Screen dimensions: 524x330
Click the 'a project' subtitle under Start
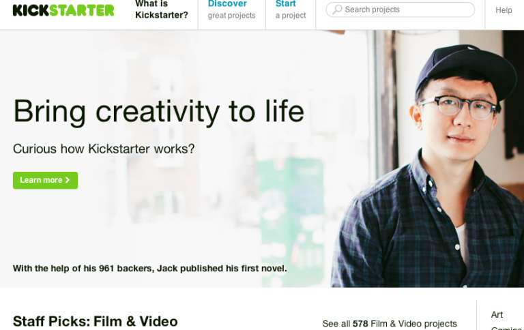(x=291, y=16)
